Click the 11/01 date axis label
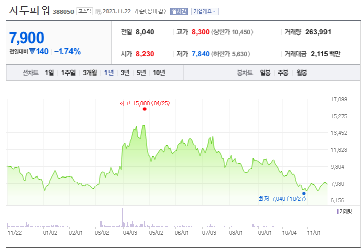This screenshot has height=248, width=361. click(x=314, y=233)
